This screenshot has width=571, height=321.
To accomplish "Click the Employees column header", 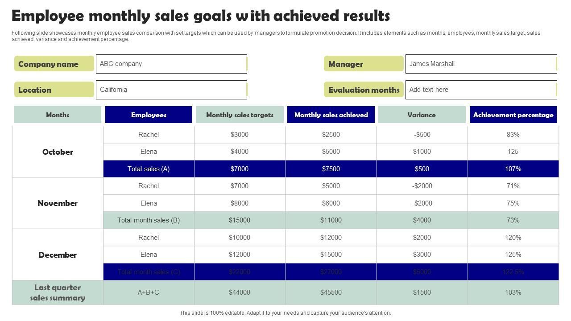I will tap(149, 115).
